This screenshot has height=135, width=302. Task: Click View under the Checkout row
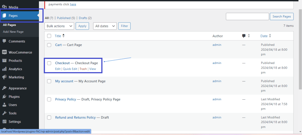pyautogui.click(x=93, y=69)
